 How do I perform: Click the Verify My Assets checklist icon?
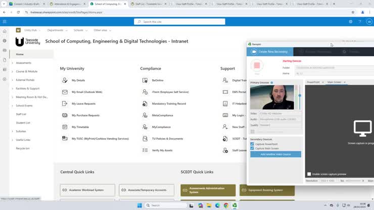[x=145, y=150]
